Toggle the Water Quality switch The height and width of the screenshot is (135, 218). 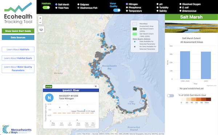pos(117,10)
